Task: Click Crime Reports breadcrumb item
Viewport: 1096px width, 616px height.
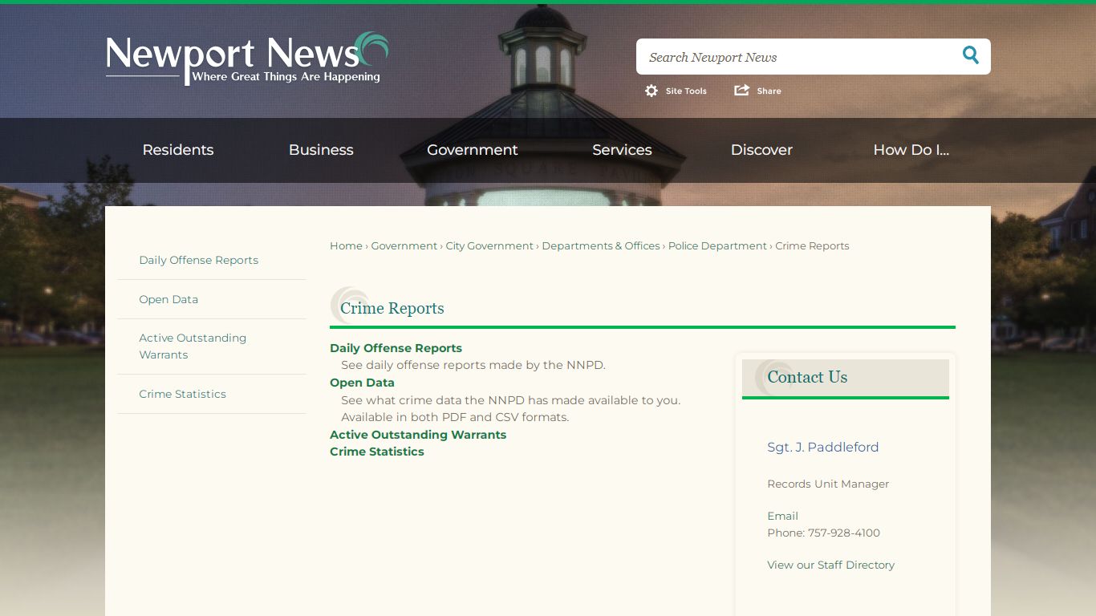Action: 812,246
